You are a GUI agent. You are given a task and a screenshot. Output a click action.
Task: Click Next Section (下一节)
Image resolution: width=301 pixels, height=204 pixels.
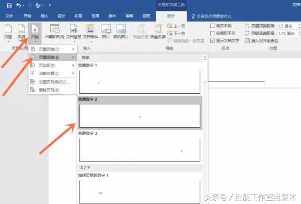[x=176, y=33]
